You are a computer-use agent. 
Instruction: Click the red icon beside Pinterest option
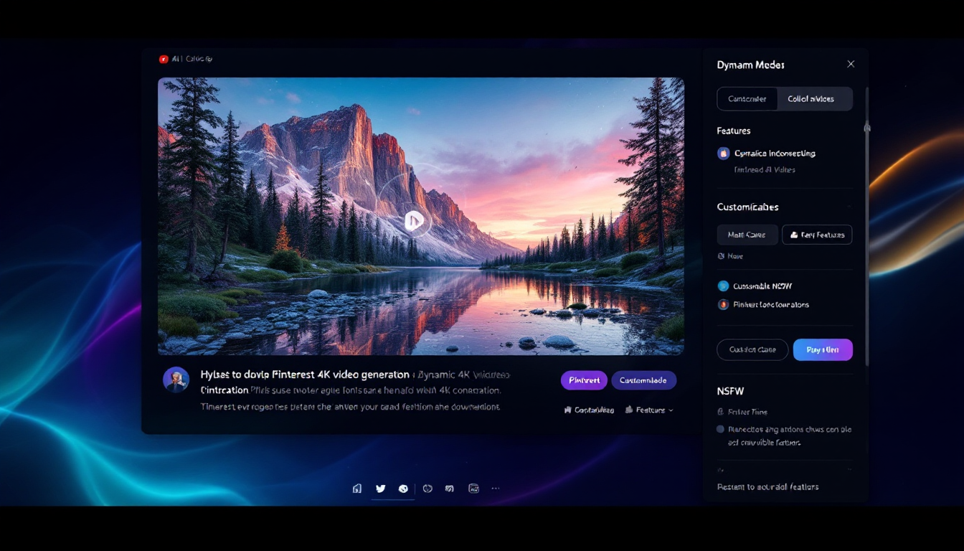point(723,305)
